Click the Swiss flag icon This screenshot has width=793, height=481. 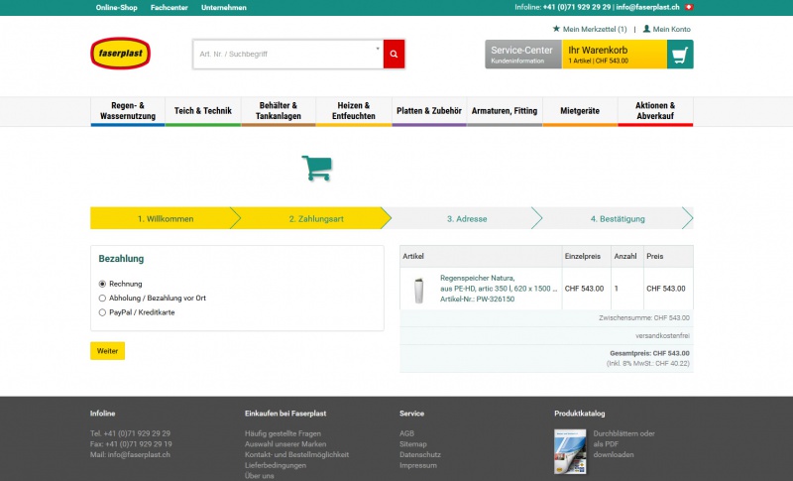[689, 7]
